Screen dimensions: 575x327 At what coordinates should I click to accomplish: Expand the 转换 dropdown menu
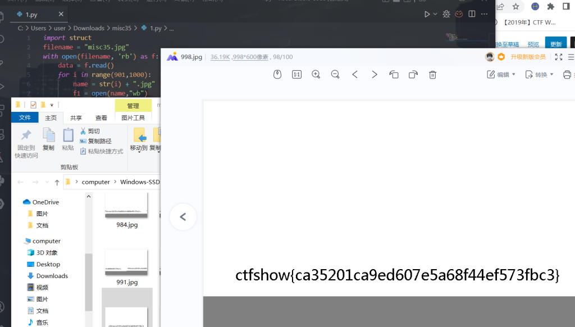click(x=539, y=74)
